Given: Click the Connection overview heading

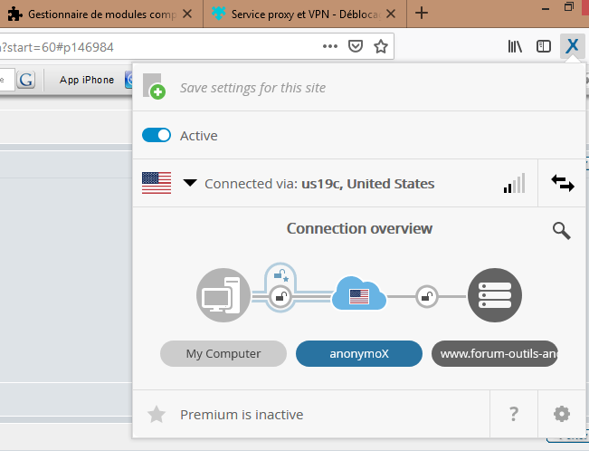Looking at the screenshot, I should pyautogui.click(x=359, y=228).
